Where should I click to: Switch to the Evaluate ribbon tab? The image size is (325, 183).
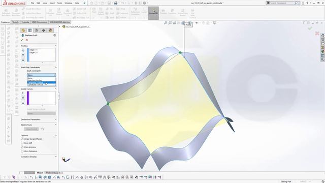click(25, 22)
